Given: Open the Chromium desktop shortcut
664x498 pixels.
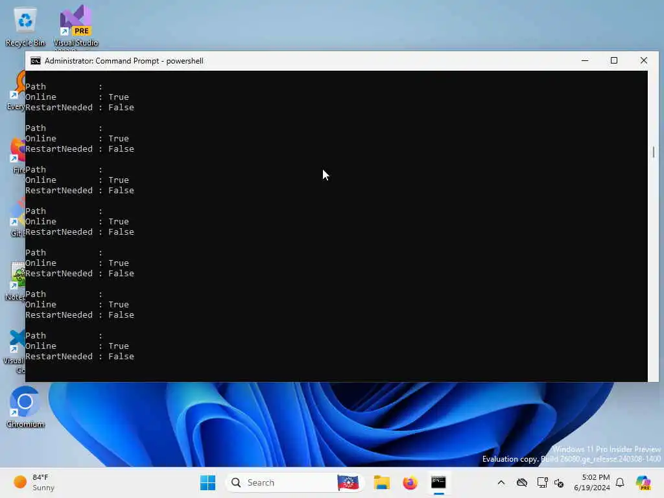Looking at the screenshot, I should [25, 407].
